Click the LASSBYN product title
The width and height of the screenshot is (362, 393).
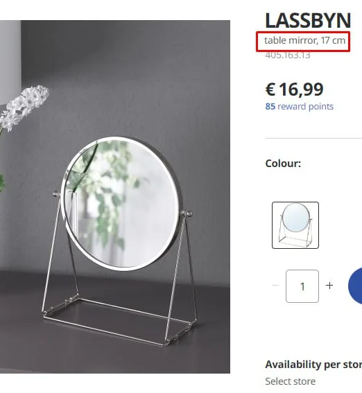tap(308, 21)
